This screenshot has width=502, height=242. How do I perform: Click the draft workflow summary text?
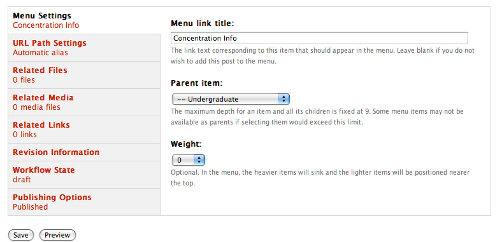[22, 180]
